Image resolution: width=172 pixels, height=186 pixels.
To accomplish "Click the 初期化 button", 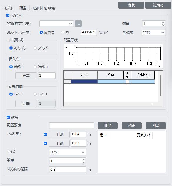I will [158, 5].
